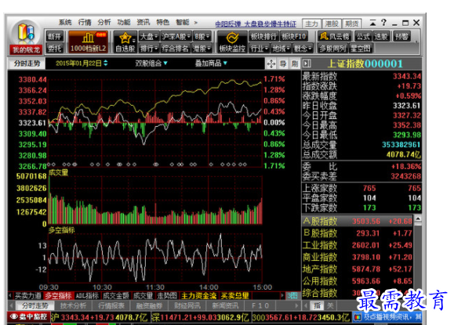Toggle the 3图 layout button

click(292, 296)
